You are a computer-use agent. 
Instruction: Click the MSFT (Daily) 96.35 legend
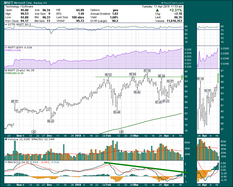coord(21,71)
